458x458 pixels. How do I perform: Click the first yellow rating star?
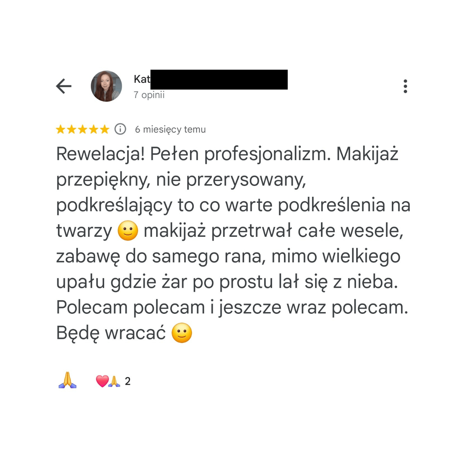click(61, 129)
